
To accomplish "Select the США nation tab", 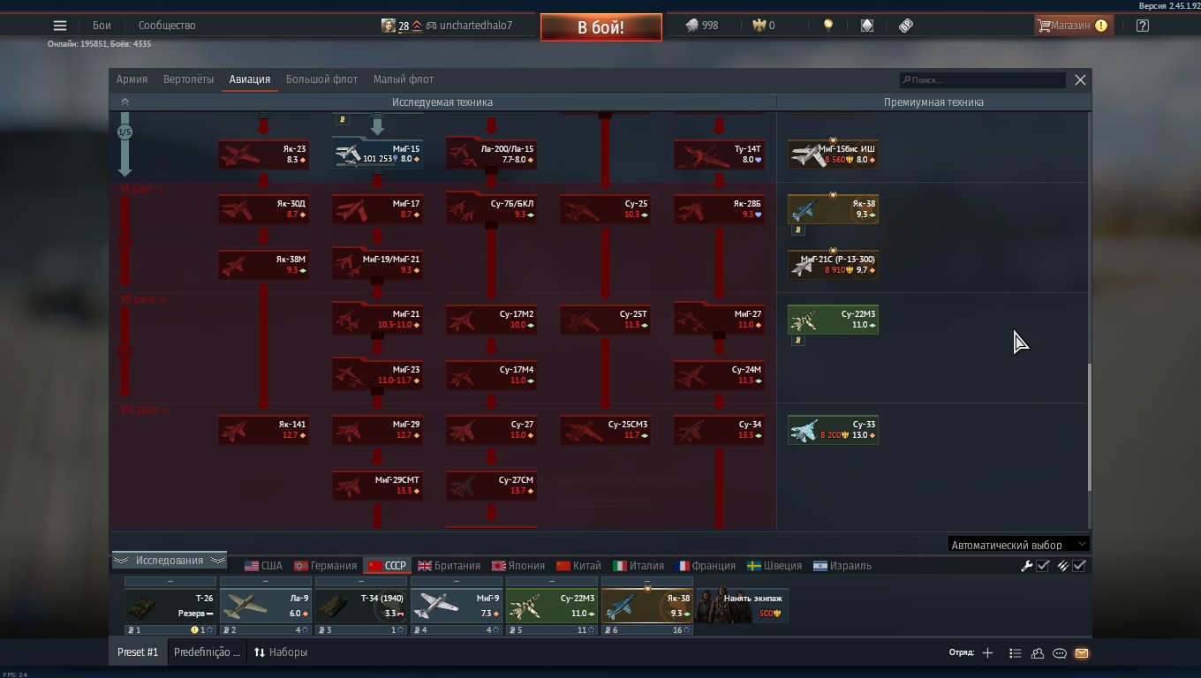I will click(x=263, y=566).
